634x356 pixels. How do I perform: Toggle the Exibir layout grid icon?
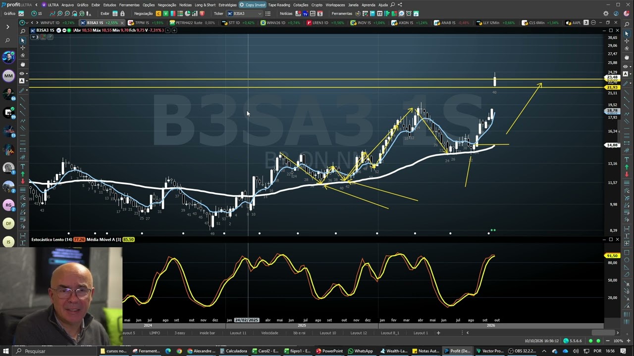coord(115,13)
